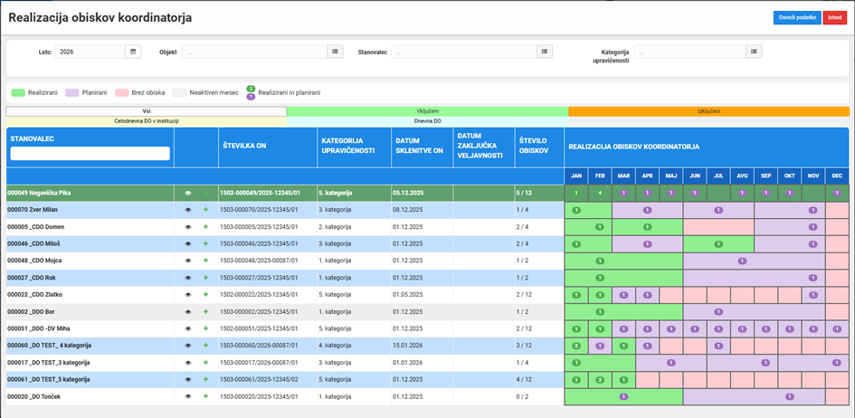Add visit plus icon for _DO Tonček
The height and width of the screenshot is (418, 855).
[x=205, y=397]
